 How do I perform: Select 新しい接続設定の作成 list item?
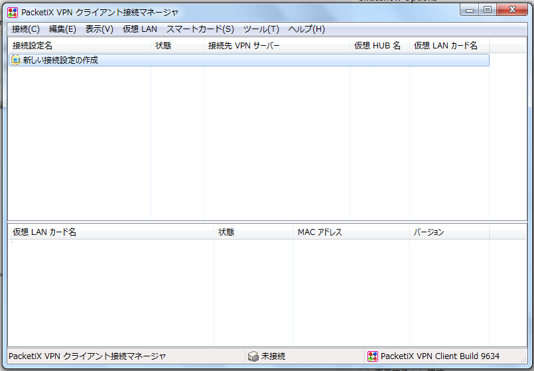(x=249, y=60)
